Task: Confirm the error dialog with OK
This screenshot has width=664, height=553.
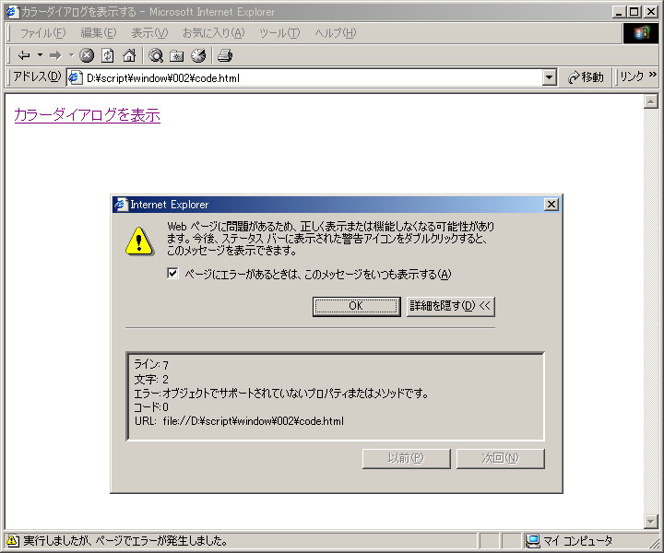Action: pyautogui.click(x=356, y=306)
